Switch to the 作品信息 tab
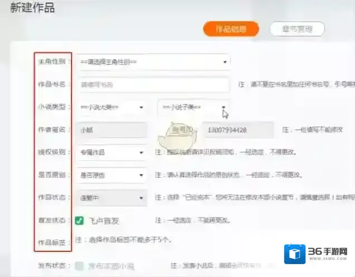The width and height of the screenshot is (355, 277). tap(231, 29)
